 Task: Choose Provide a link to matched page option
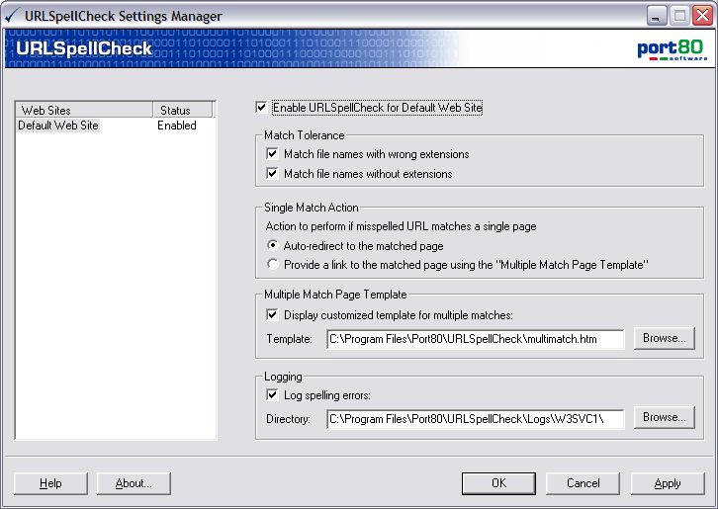point(272,265)
